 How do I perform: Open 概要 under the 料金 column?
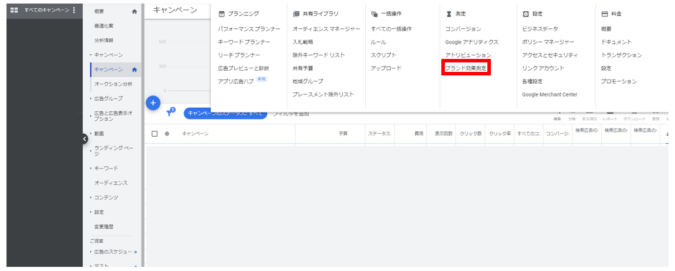pos(606,29)
